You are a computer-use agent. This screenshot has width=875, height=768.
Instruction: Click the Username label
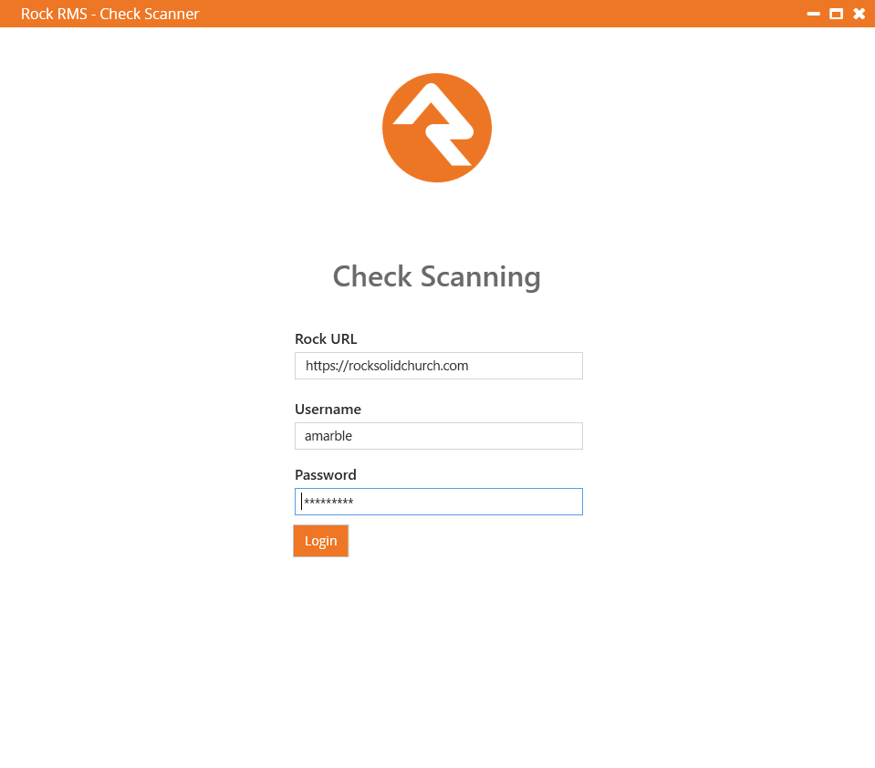(328, 410)
